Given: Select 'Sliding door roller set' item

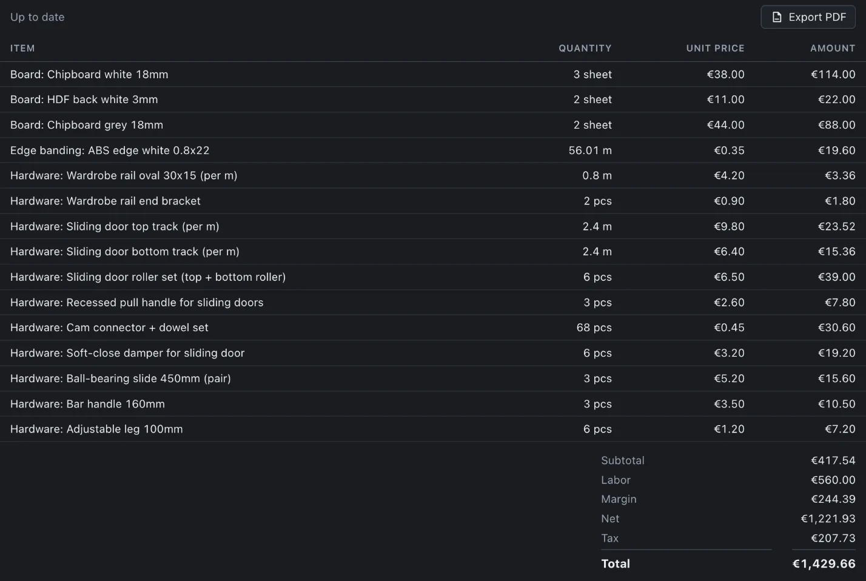Looking at the screenshot, I should coord(148,277).
